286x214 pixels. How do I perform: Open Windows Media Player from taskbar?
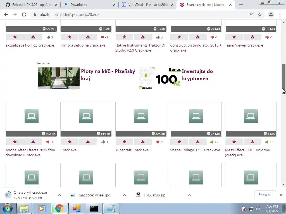[x=41, y=208]
